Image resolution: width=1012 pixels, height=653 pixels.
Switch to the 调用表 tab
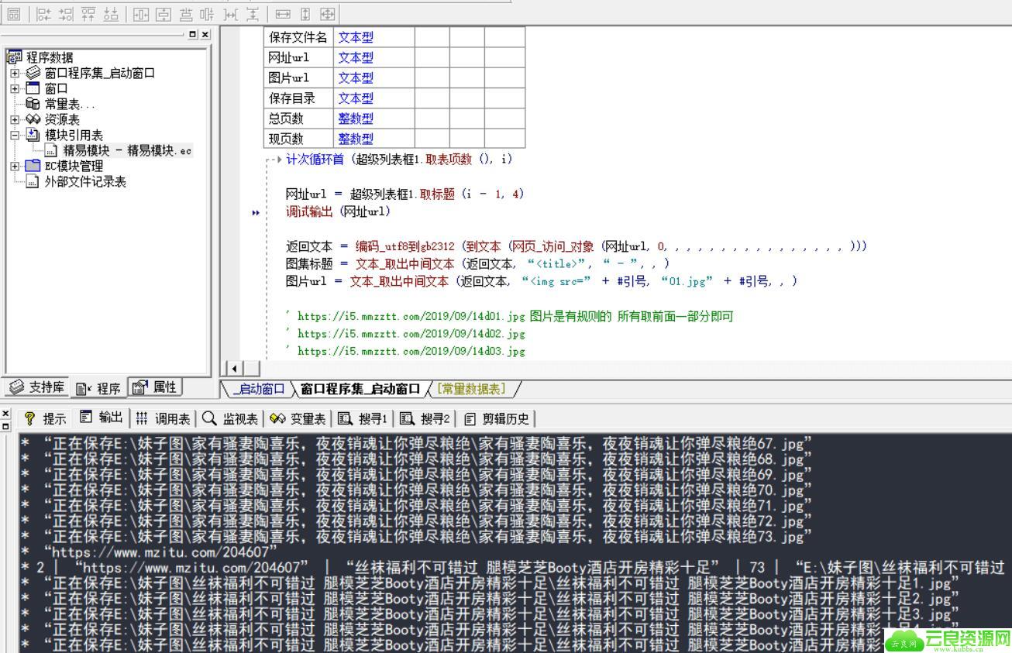click(x=163, y=418)
